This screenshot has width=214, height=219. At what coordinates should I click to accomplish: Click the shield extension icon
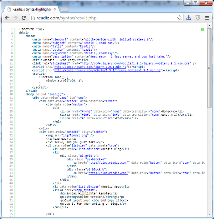coord(198,18)
